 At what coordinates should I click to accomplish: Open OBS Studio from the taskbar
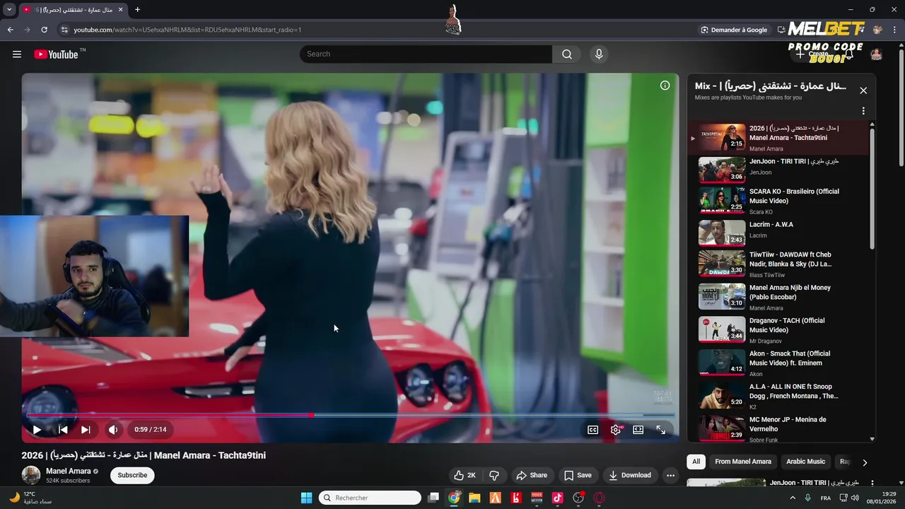(578, 498)
